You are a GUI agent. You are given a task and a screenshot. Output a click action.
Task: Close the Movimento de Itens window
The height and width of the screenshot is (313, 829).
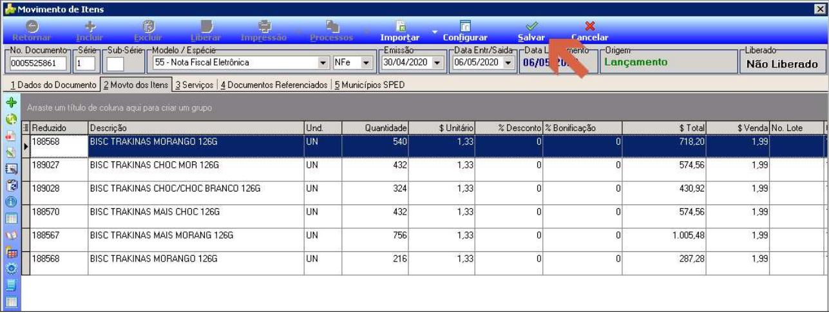point(819,9)
